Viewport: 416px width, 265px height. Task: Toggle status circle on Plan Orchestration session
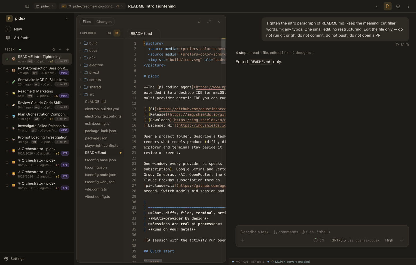pos(7,116)
